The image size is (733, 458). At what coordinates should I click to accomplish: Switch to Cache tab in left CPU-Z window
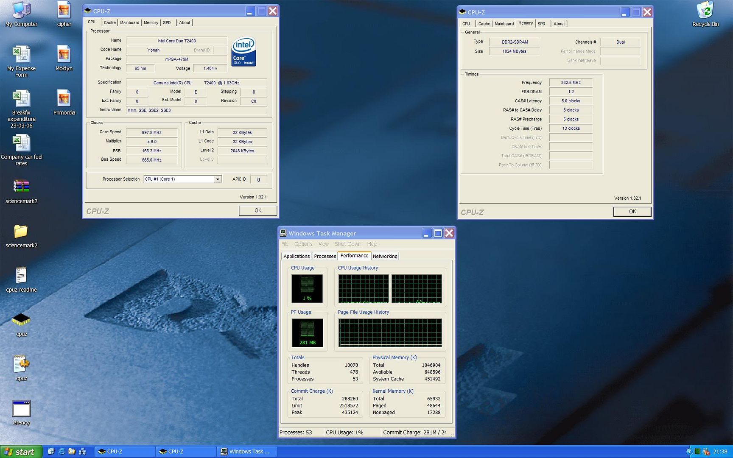coord(109,22)
